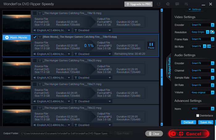The image size is (216, 140).
Task: Click the audio speaker icon in Title18 row
Action: click(35, 30)
